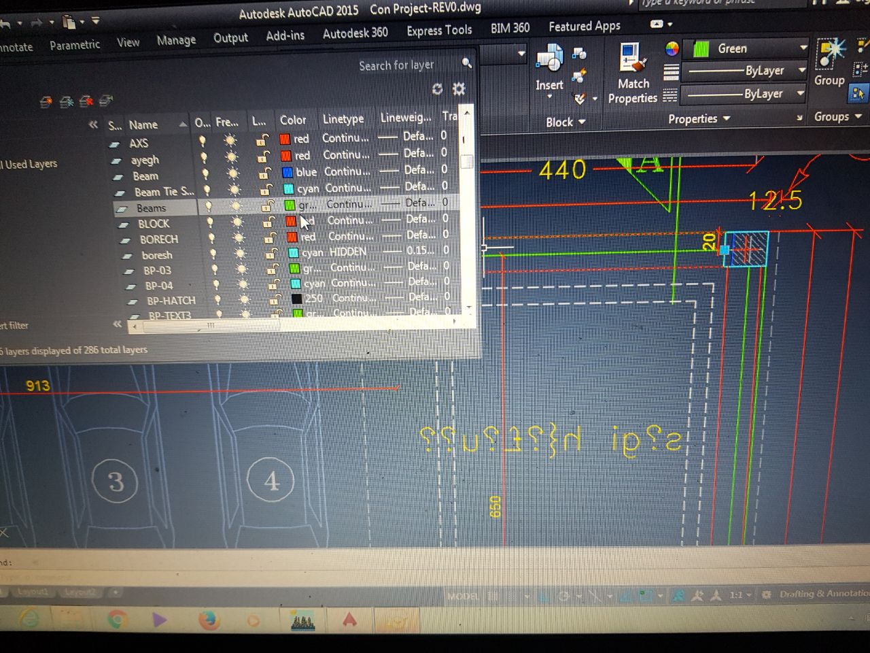Expand the Block panel title
The width and height of the screenshot is (870, 653).
[565, 122]
